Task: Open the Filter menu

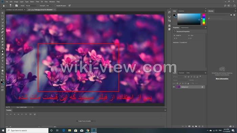Action: coord(38,2)
